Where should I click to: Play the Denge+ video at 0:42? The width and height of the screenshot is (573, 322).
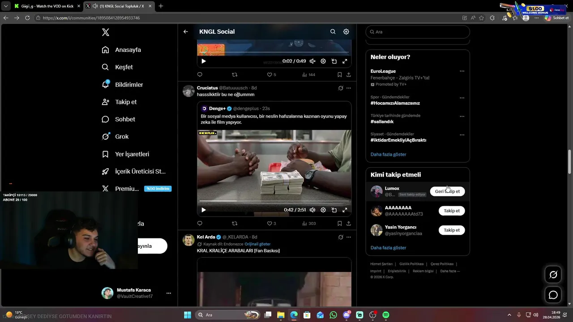coord(204,210)
